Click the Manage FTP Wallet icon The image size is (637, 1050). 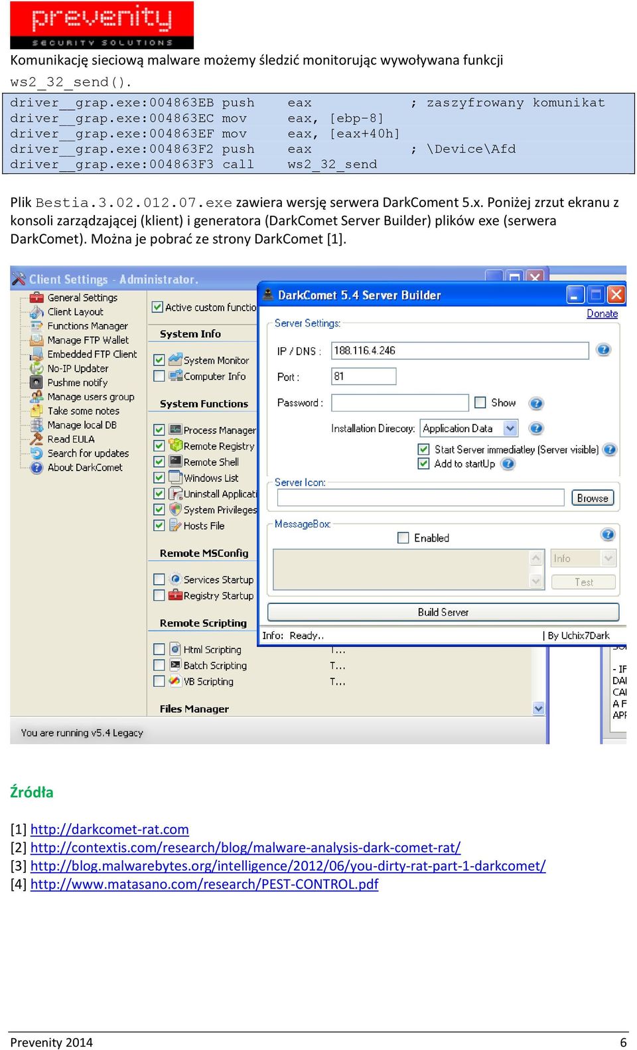pyautogui.click(x=36, y=340)
